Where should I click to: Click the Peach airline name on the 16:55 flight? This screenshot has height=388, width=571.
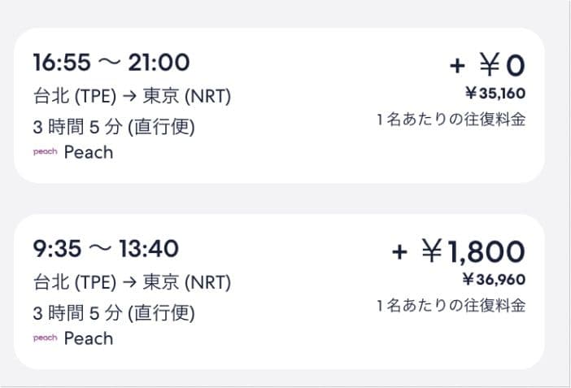(x=89, y=152)
